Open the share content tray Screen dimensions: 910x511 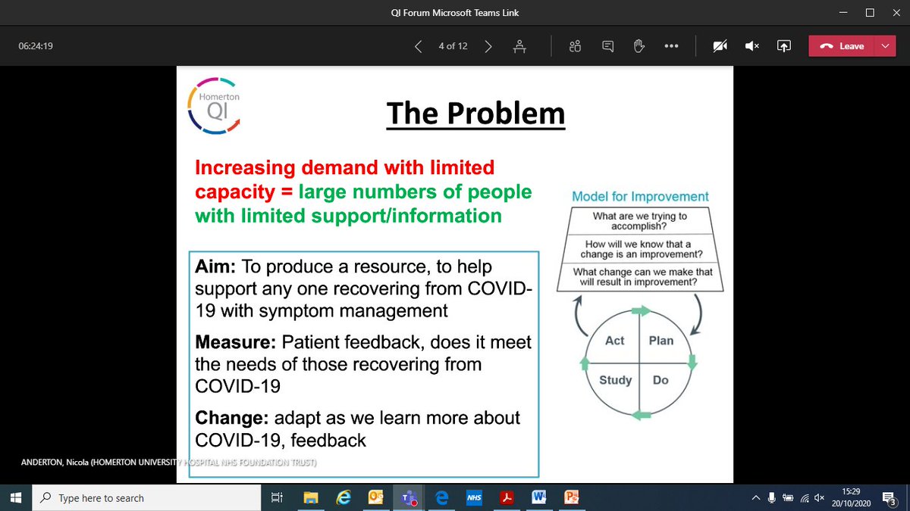point(783,45)
